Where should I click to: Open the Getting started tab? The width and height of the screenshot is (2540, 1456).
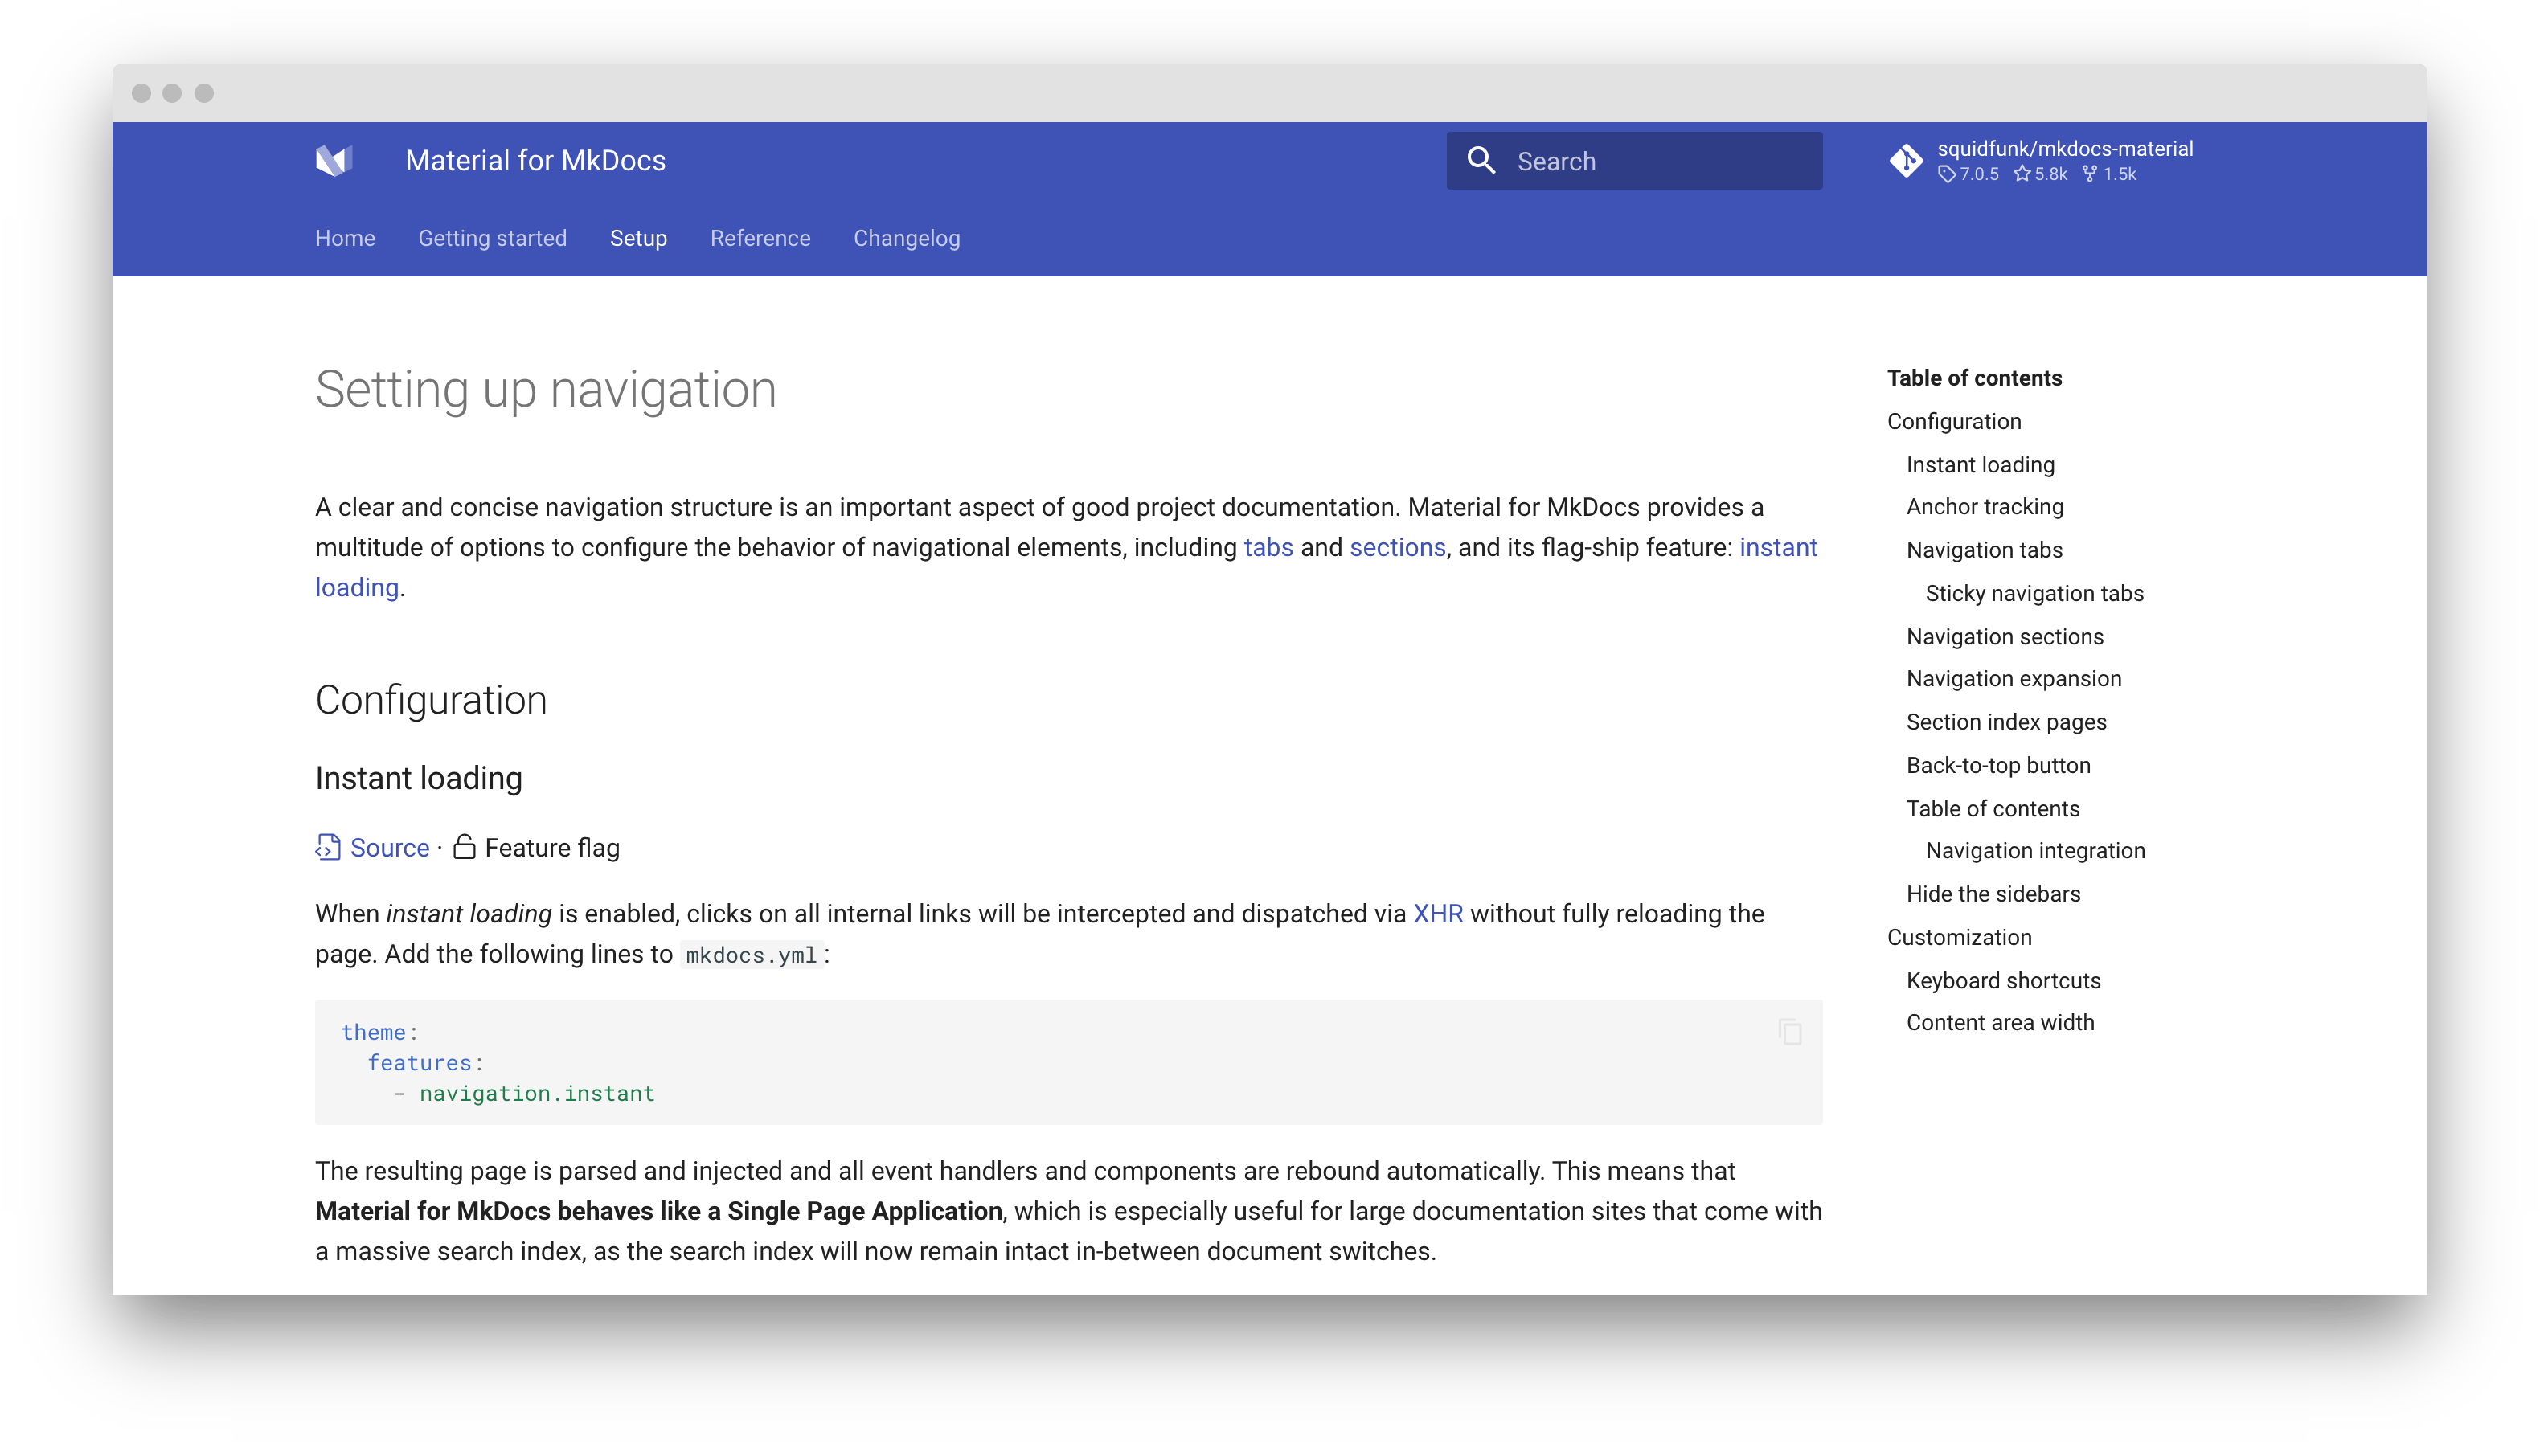coord(492,238)
